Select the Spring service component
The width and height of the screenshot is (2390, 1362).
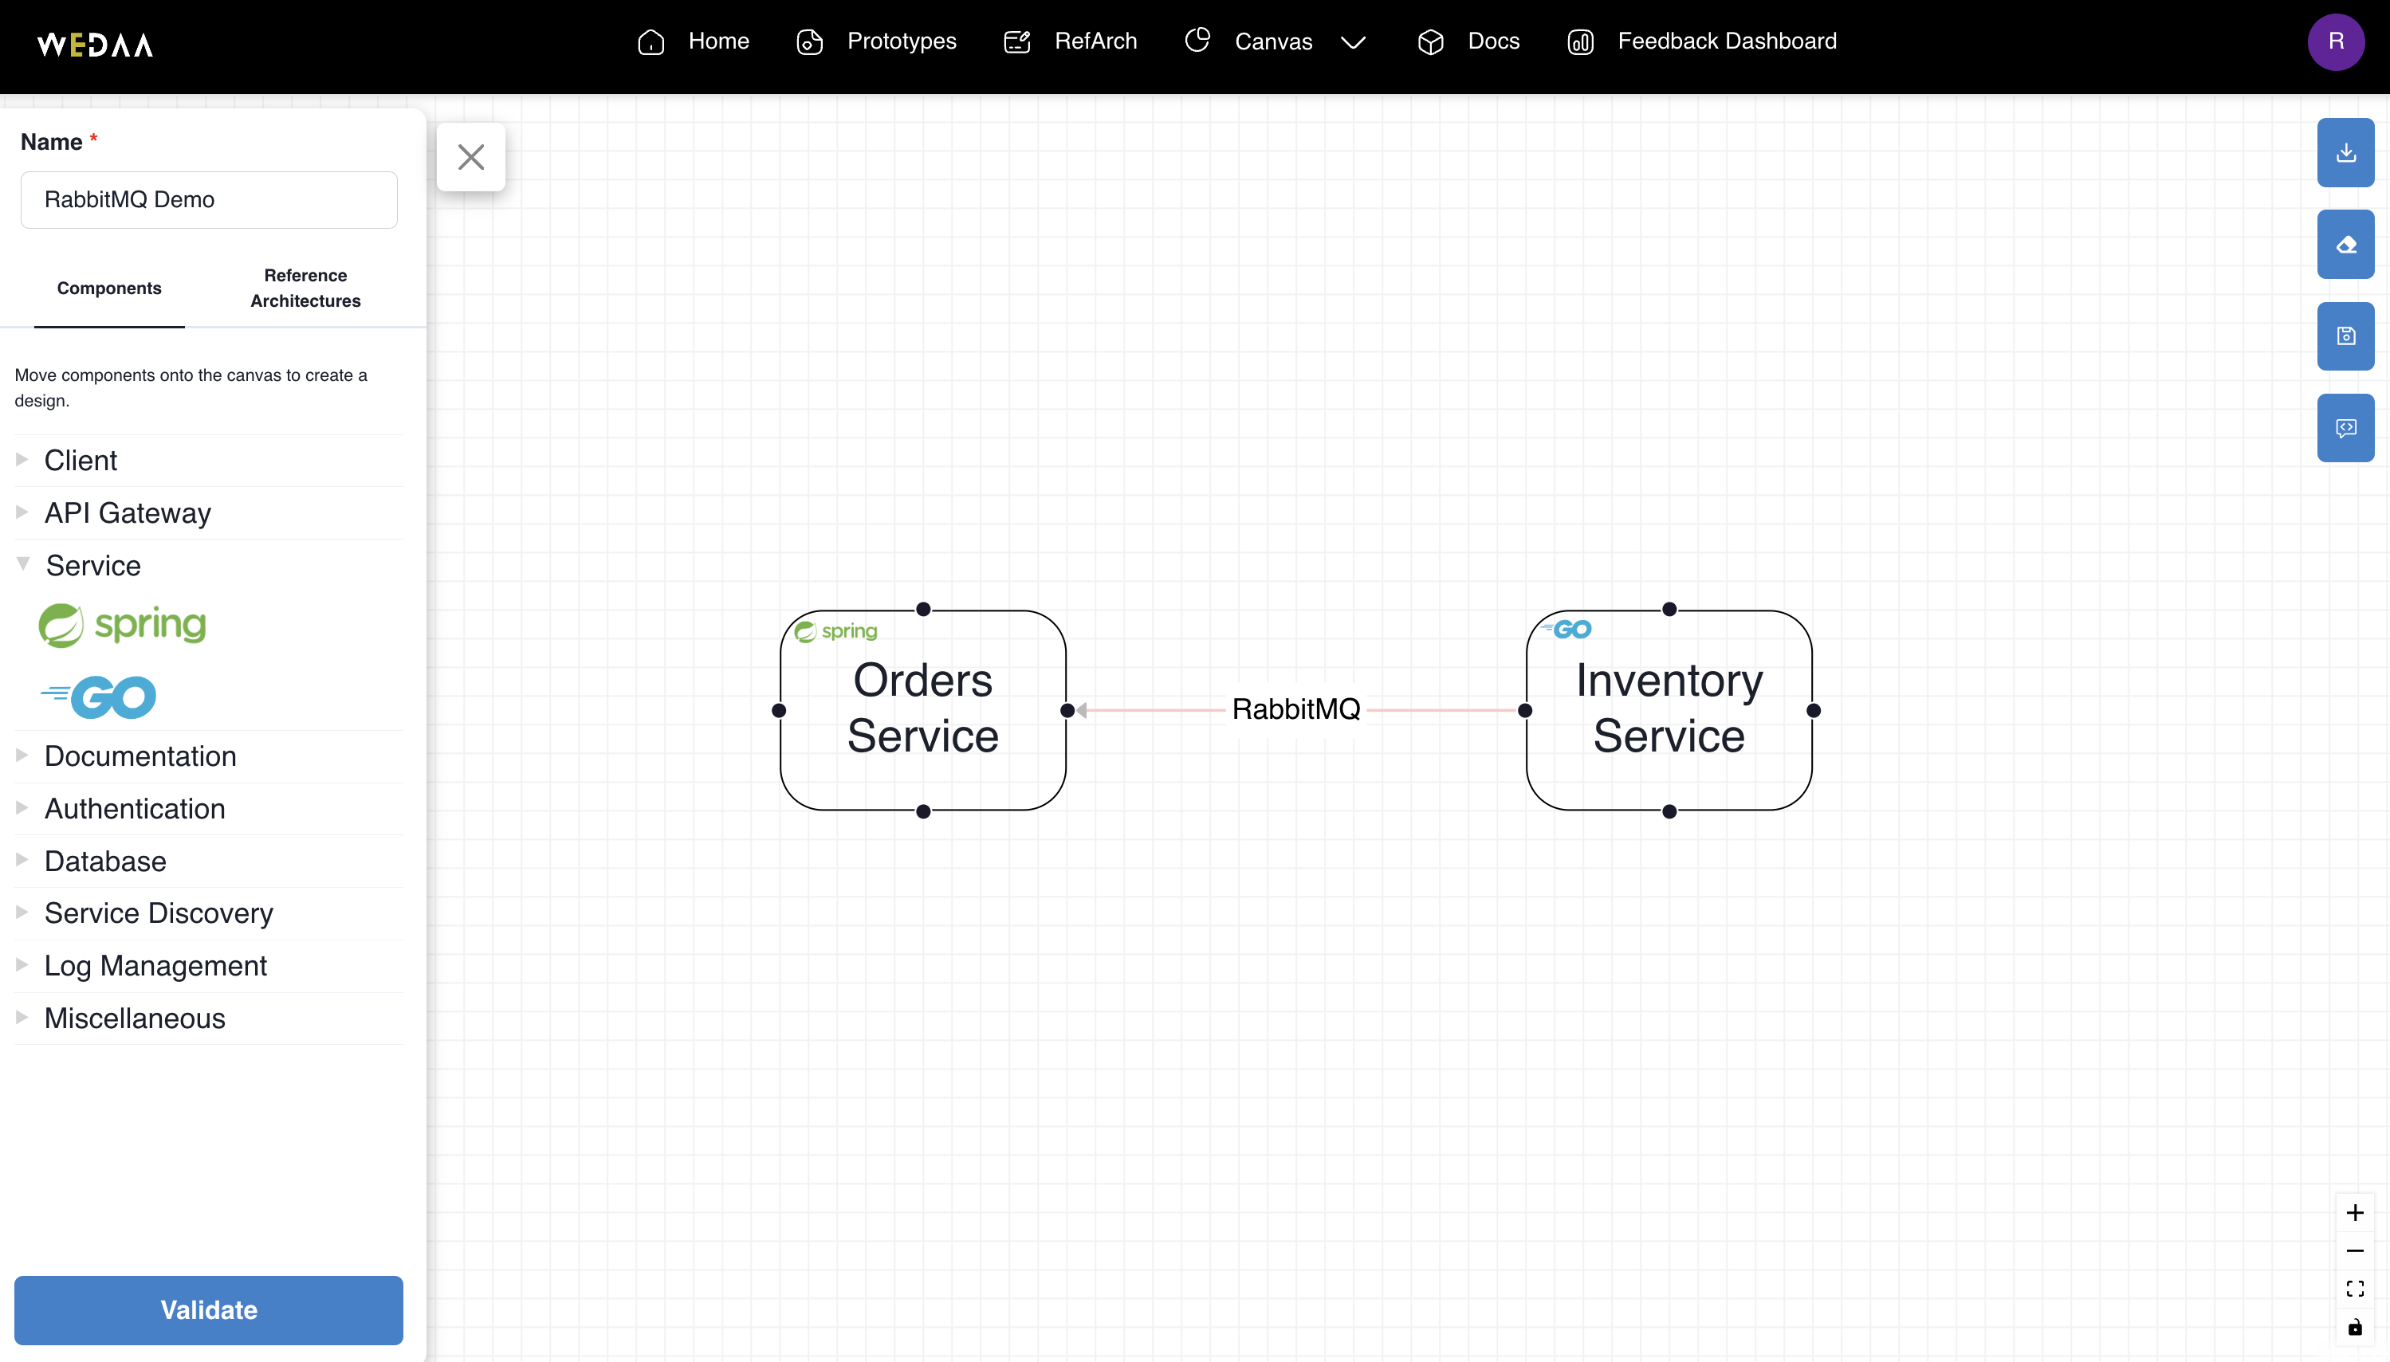pos(123,625)
